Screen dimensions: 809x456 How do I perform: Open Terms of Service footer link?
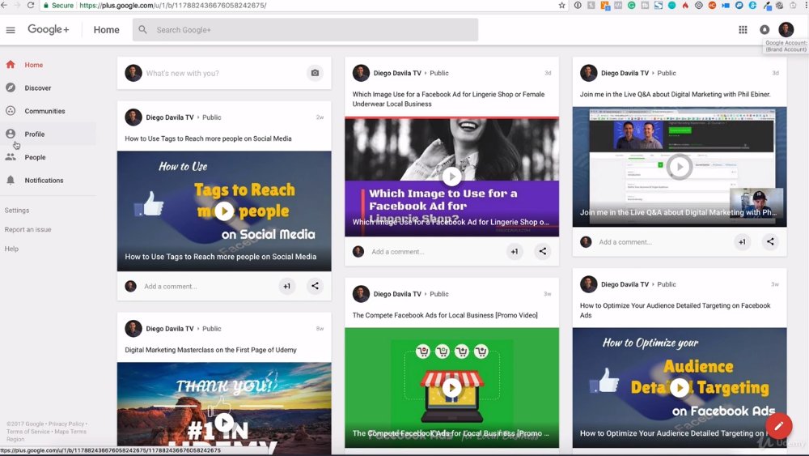28,431
